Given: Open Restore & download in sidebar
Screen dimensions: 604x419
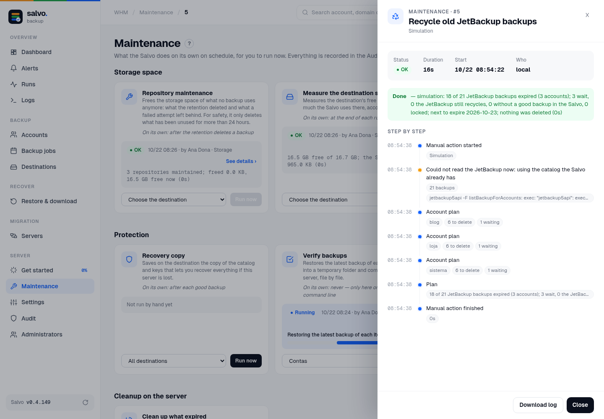Looking at the screenshot, I should pos(50,201).
